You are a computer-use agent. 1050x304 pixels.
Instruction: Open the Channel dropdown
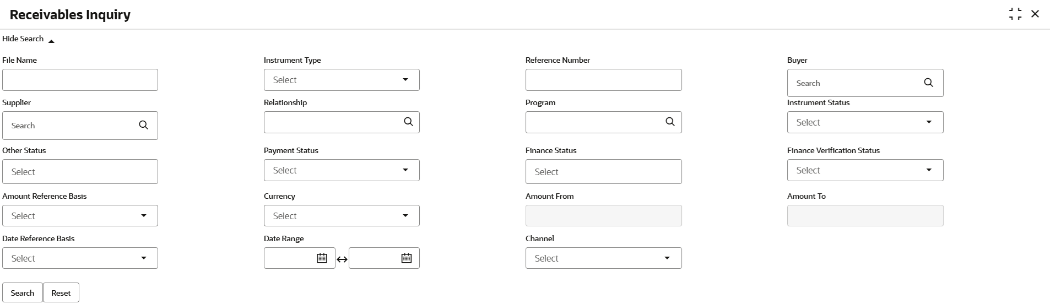[603, 258]
